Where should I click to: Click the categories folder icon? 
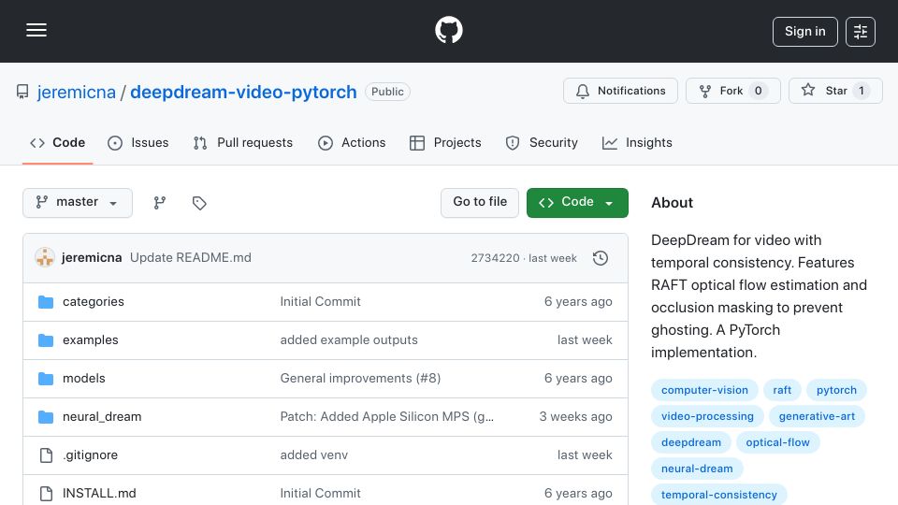click(46, 302)
